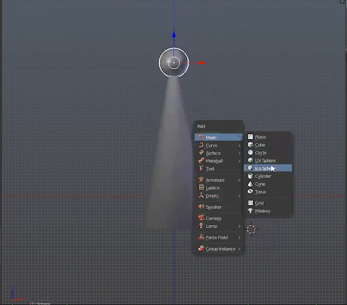Click the Curve icon in Add menu

click(x=201, y=145)
